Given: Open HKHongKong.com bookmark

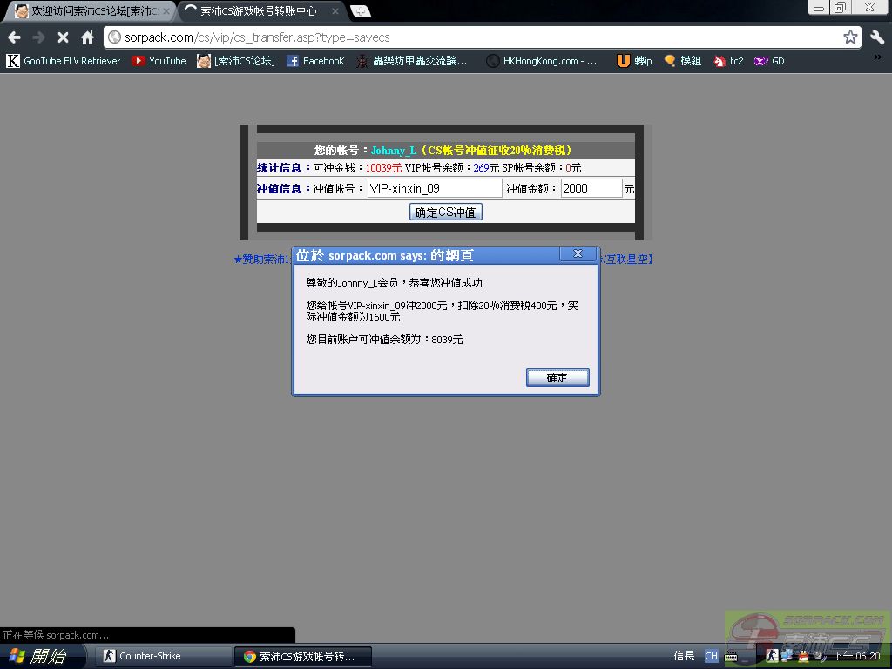Looking at the screenshot, I should click(x=542, y=61).
